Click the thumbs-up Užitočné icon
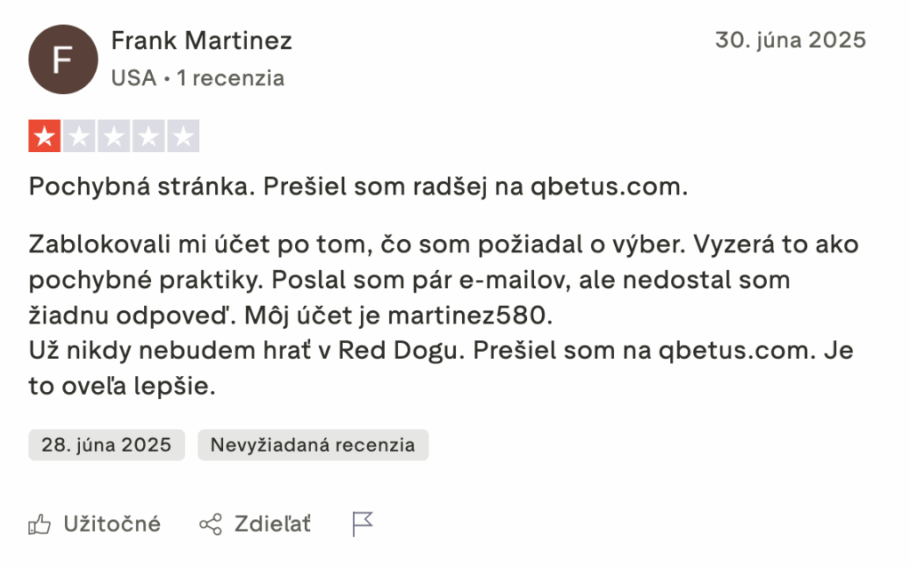Screen dimensions: 910x567 click(40, 524)
